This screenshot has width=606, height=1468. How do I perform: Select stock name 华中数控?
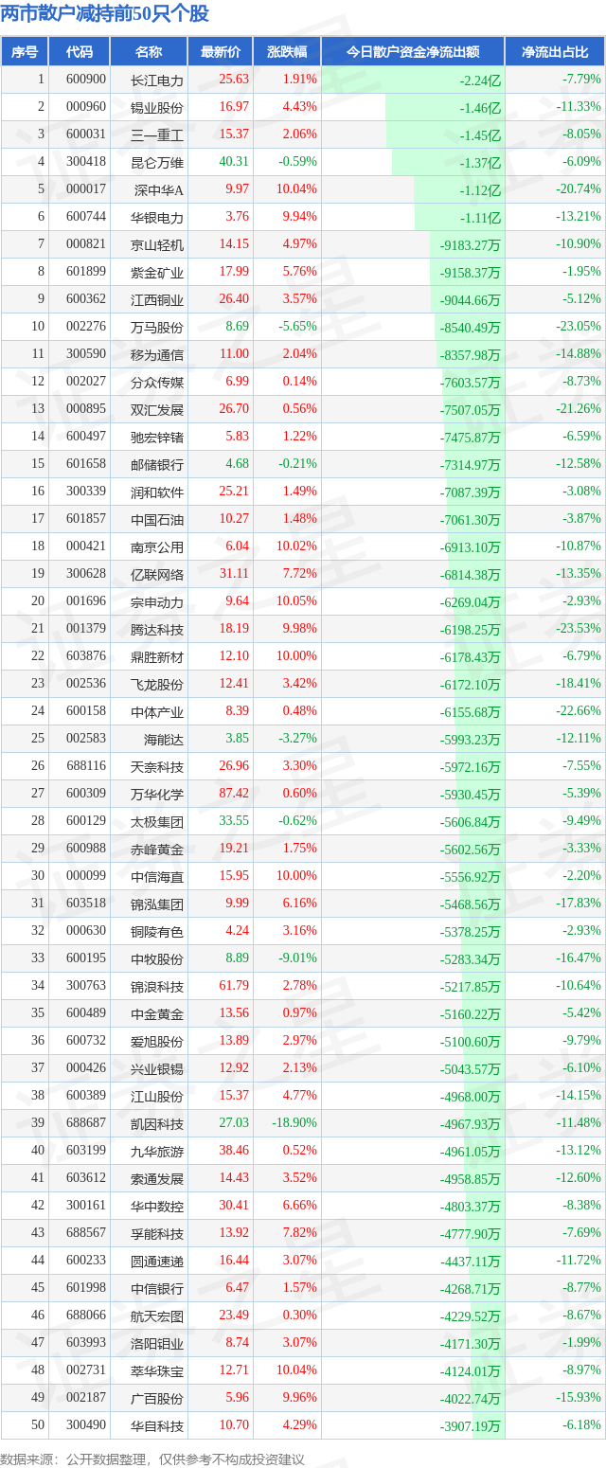tap(157, 1207)
